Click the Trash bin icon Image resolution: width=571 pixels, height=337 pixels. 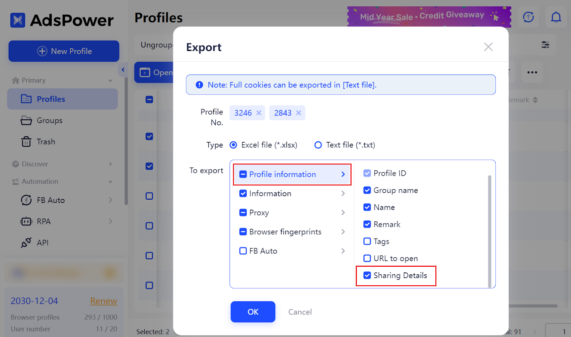click(26, 142)
